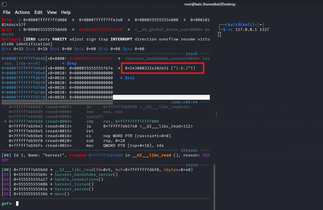Image resolution: width=323 pixels, height=210 pixels.
Task: Open the Edit menu
Action: (38, 12)
